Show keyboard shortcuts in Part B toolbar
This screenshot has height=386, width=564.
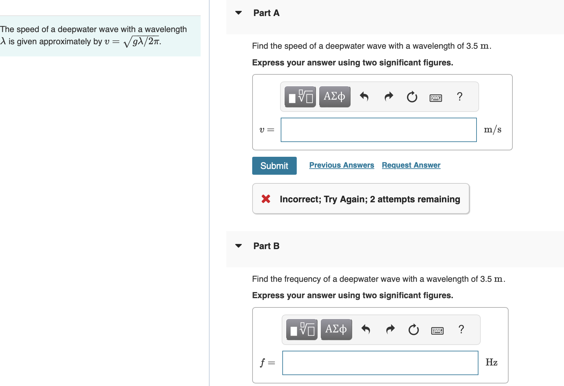437,331
